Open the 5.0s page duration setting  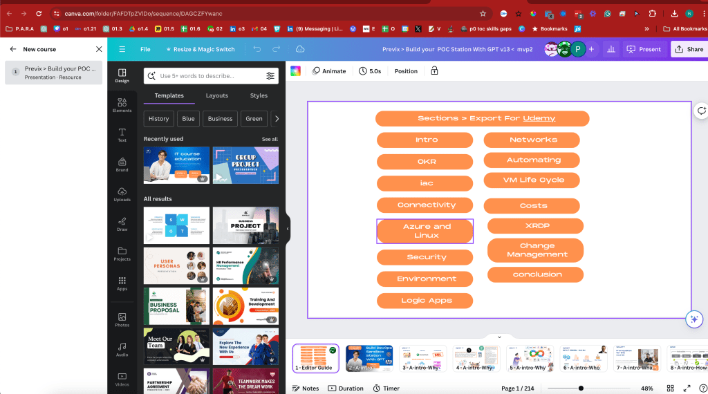point(370,71)
